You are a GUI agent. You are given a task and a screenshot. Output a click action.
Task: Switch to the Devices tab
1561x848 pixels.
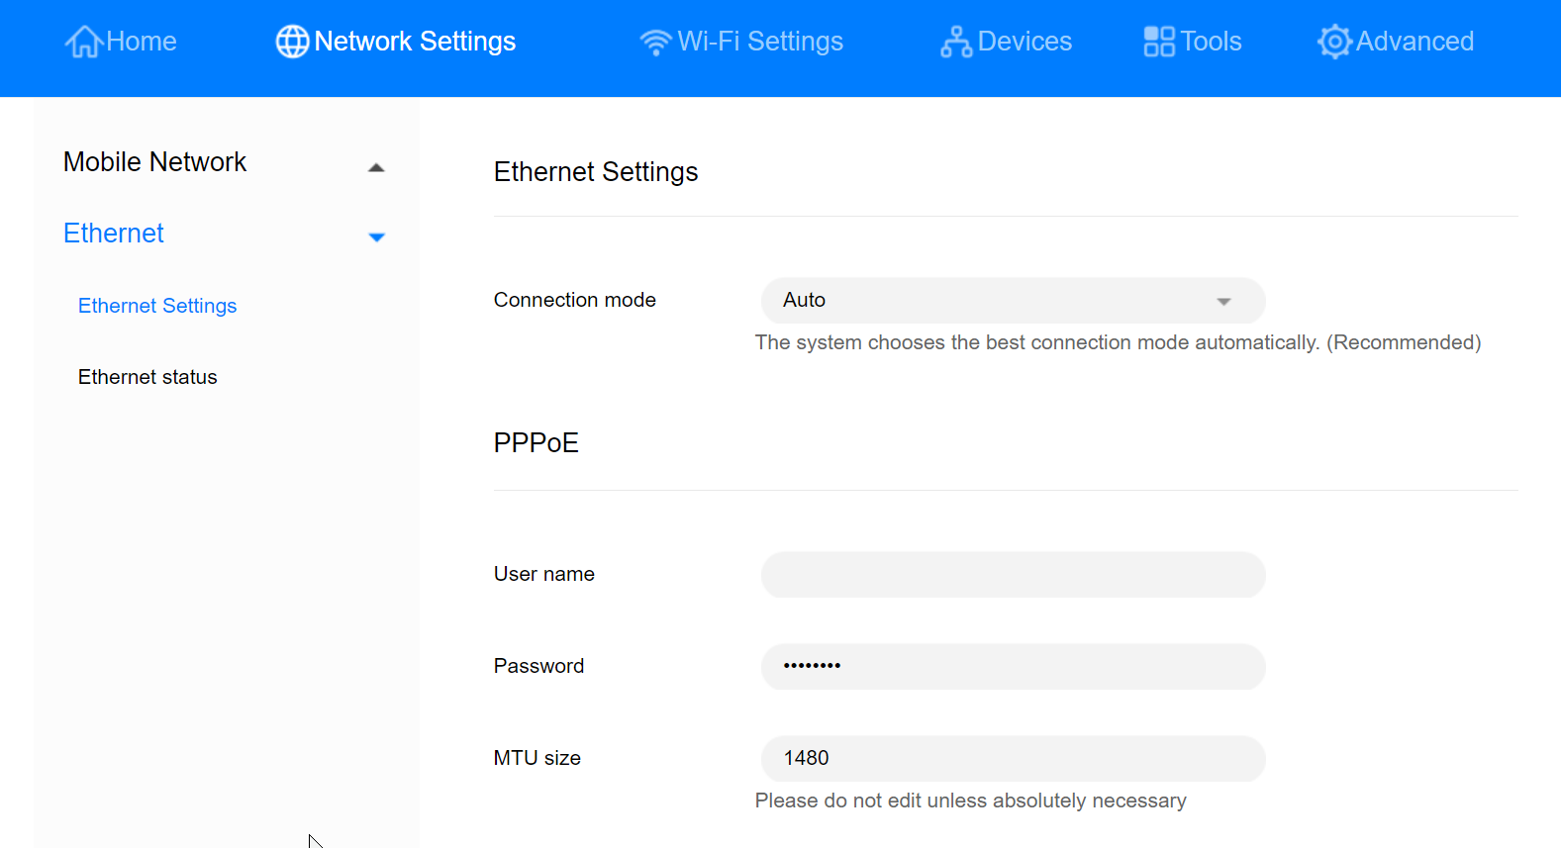tap(1024, 42)
